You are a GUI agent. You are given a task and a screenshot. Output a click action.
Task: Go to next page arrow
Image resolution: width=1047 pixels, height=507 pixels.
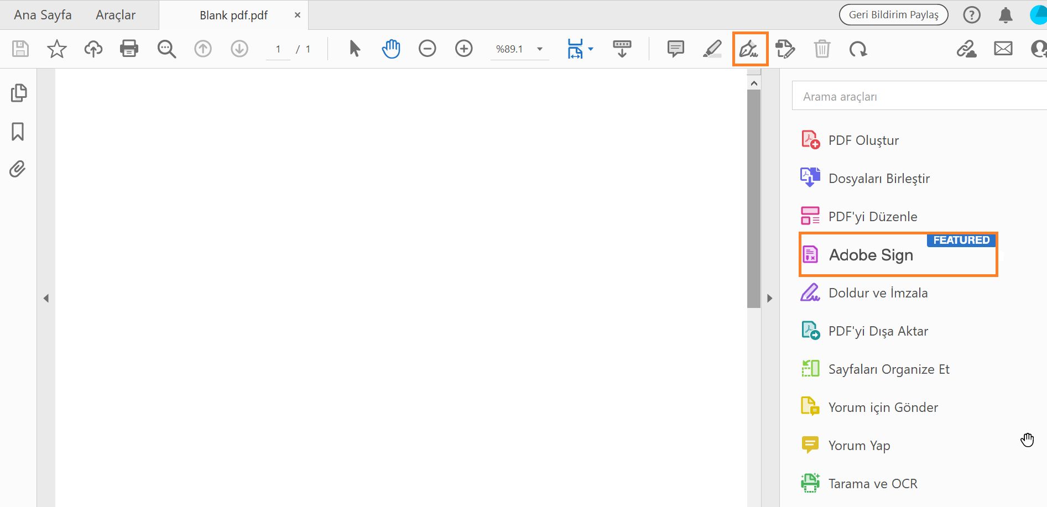pyautogui.click(x=239, y=49)
